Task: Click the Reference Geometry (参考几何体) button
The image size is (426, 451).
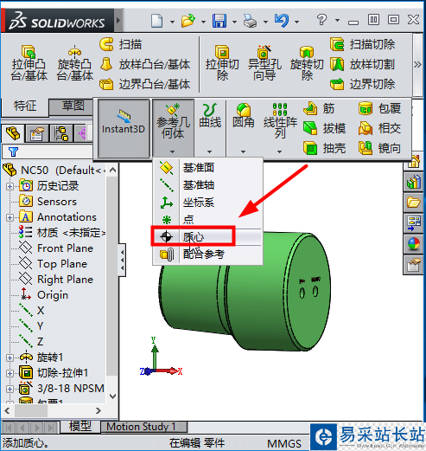Action: point(173,124)
